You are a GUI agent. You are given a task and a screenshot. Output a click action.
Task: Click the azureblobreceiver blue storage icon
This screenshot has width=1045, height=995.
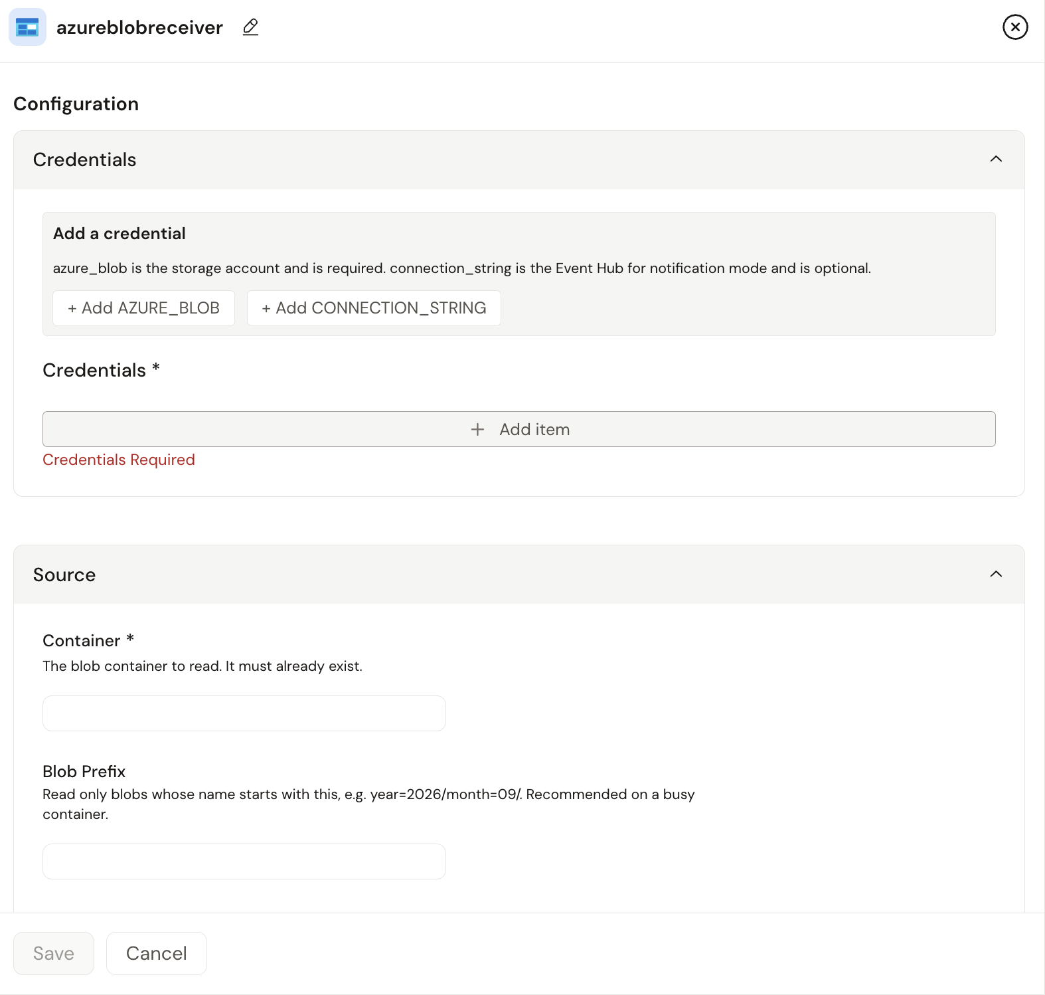point(27,27)
